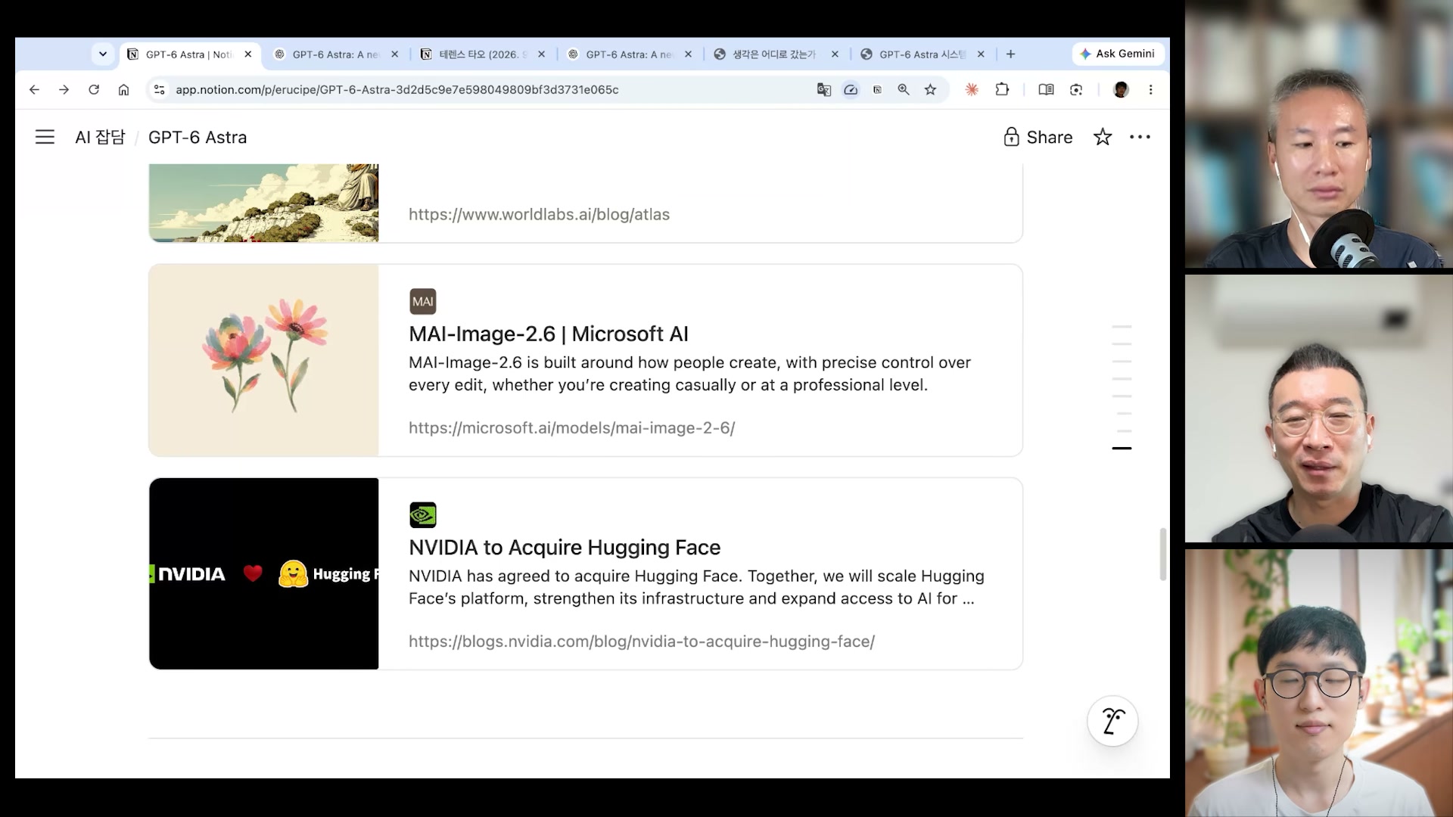The image size is (1453, 817).
Task: Close the GPT-6 Astra 시스템 tab
Action: [x=981, y=54]
